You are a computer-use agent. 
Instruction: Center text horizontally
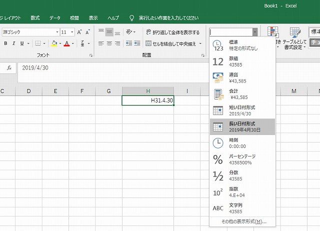109,43
